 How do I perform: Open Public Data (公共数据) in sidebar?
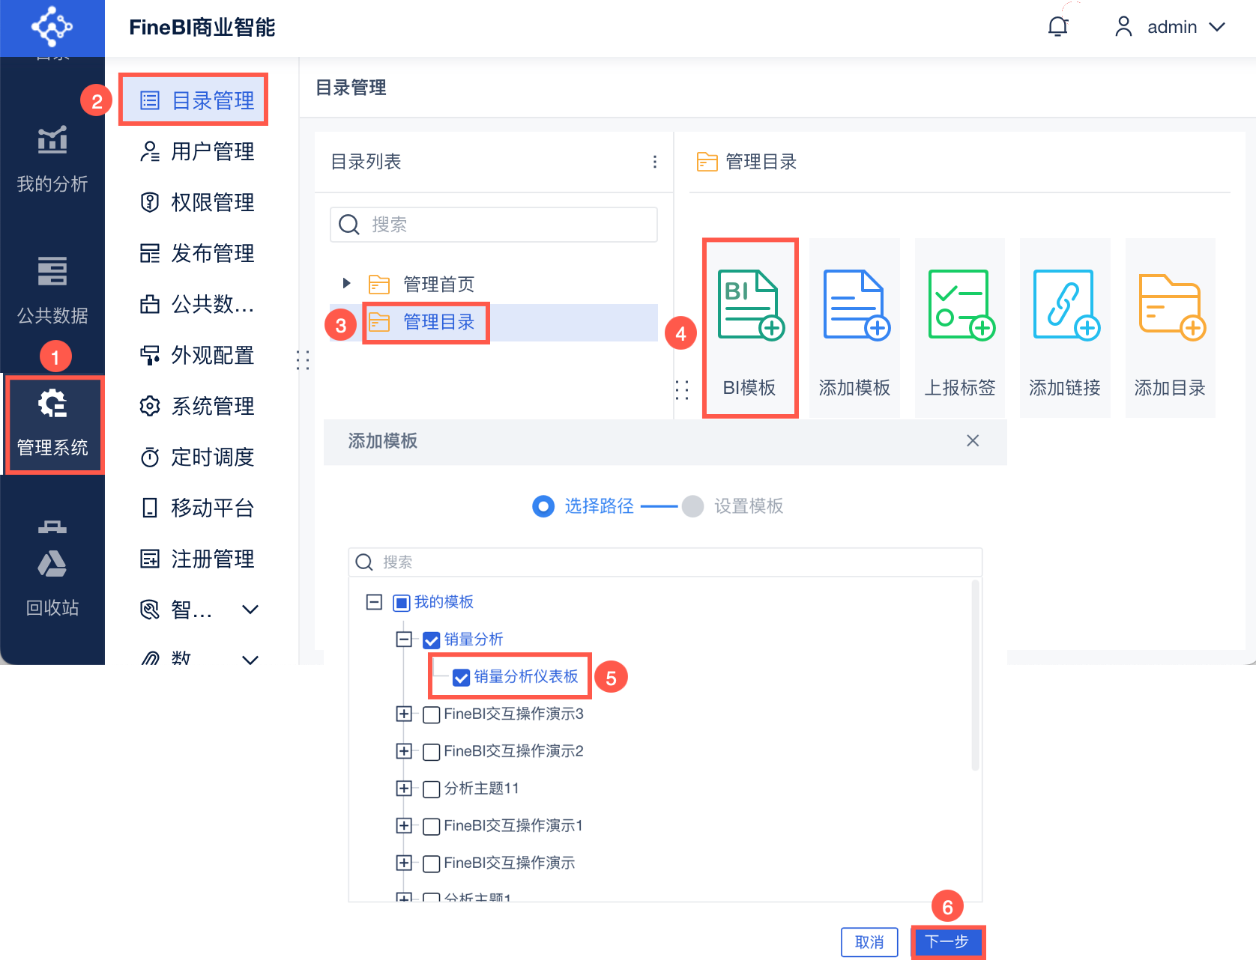(x=52, y=291)
